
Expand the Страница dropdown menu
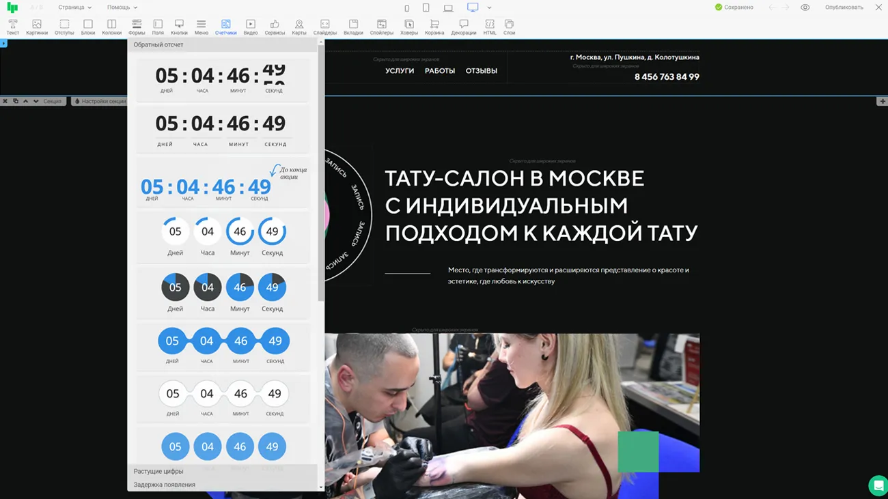[x=74, y=8]
